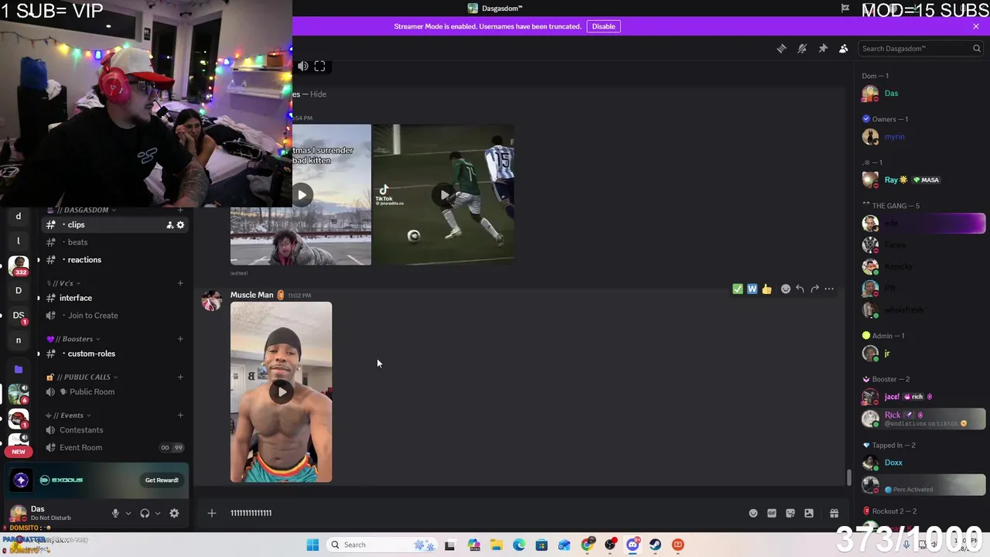
Task: Collapse the PUBLIC CALLS category
Action: tap(82, 378)
